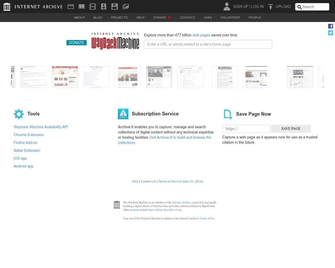Open the HELP menu item
Viewport: 335px width, 268px height.
coord(140,18)
